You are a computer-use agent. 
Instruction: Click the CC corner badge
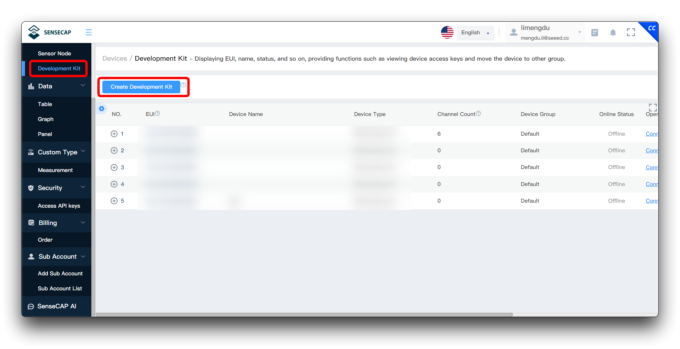click(651, 29)
